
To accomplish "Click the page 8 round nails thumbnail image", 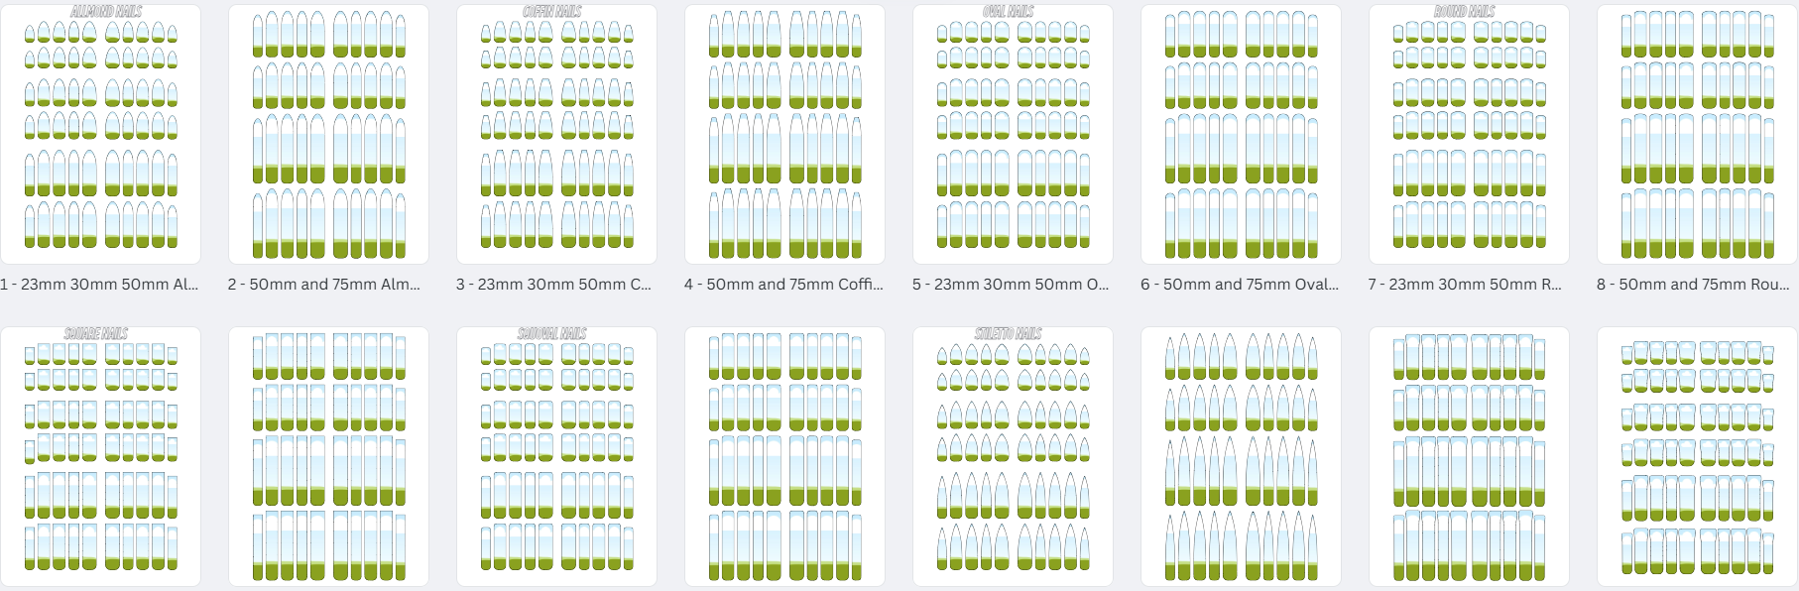I will coord(1697,134).
